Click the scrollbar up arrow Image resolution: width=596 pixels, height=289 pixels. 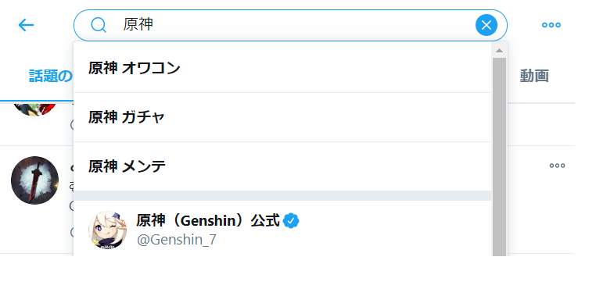coord(500,51)
